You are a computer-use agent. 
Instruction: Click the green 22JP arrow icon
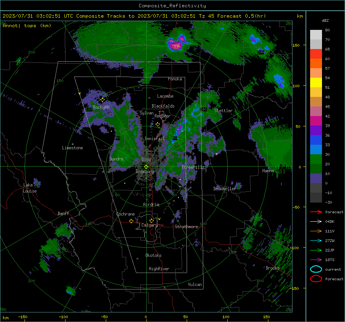316,250
